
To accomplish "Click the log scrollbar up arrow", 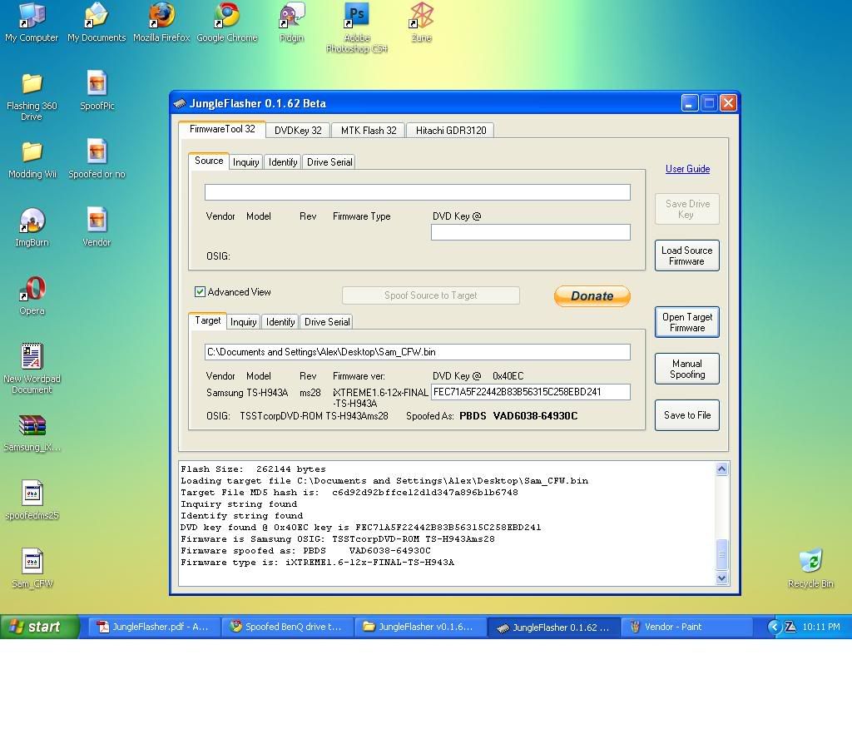I will coord(721,469).
